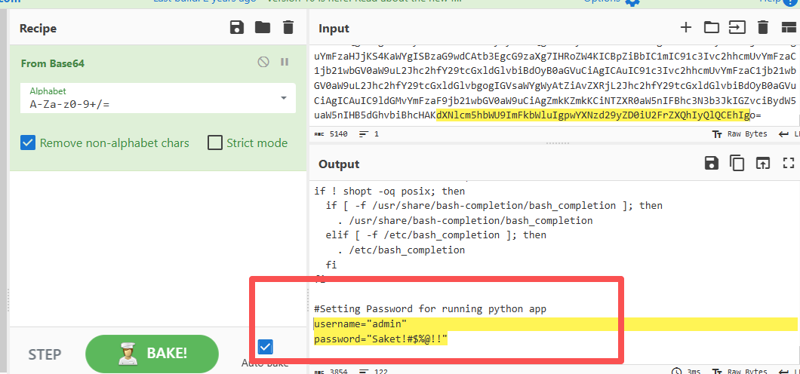This screenshot has height=374, width=800.
Task: Open folder as input
Action: coord(712,28)
